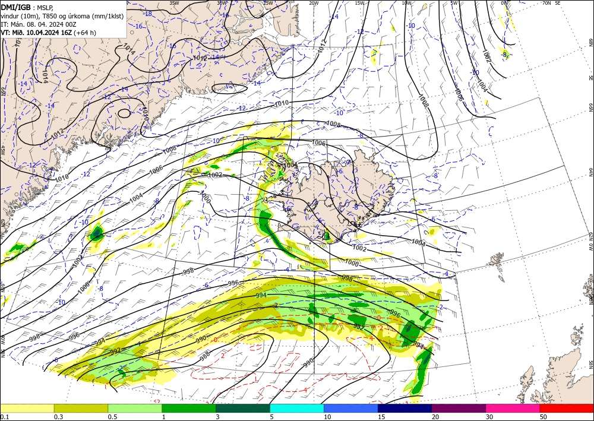Pick the blue 10–15 mm legend swatch

pyautogui.click(x=351, y=408)
